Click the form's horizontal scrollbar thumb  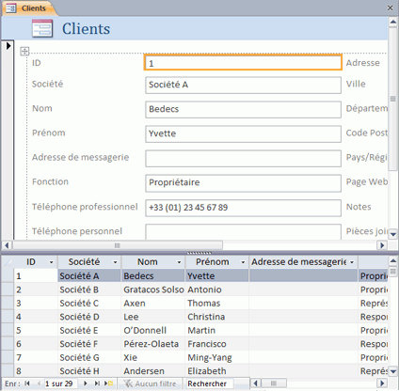[117, 245]
